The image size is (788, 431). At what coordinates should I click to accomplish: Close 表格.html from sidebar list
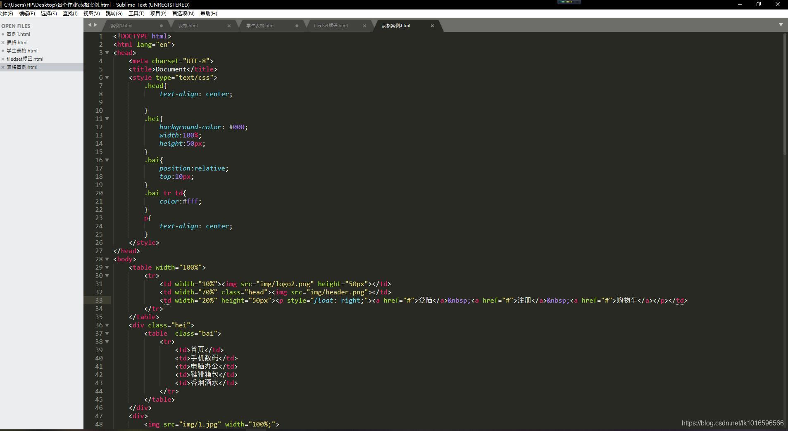[x=3, y=43]
